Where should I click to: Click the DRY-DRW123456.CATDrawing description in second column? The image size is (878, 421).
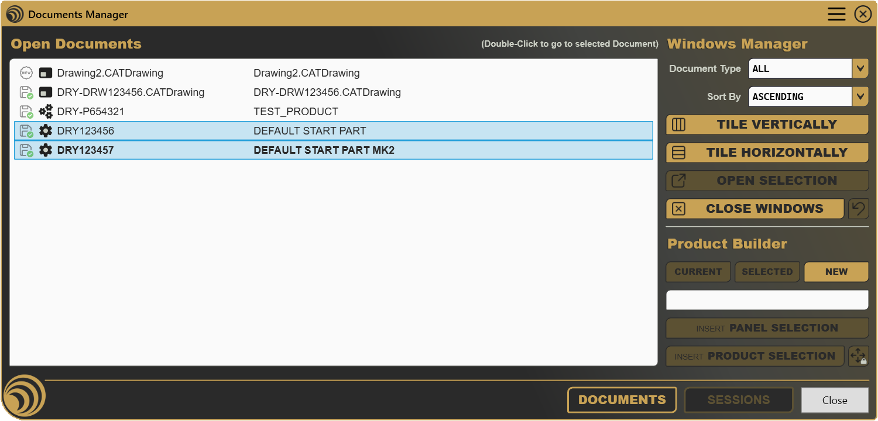coord(327,92)
